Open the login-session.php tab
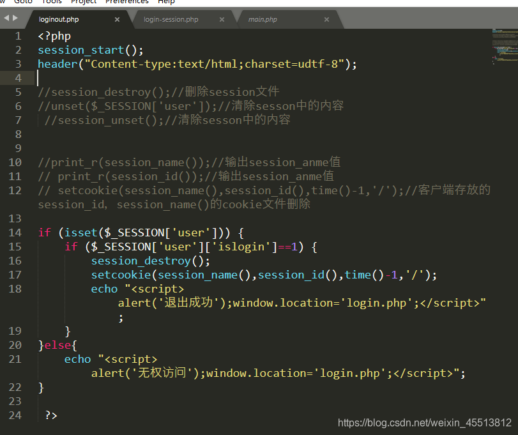 [171, 20]
